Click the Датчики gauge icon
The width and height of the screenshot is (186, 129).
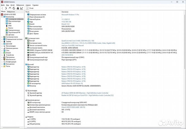pos(7,35)
